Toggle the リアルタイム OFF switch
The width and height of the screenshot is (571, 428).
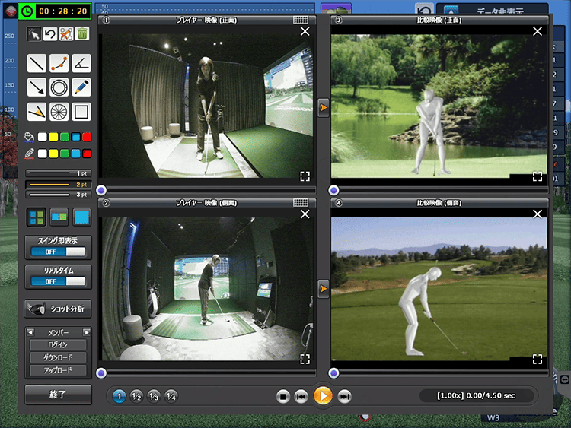click(59, 281)
